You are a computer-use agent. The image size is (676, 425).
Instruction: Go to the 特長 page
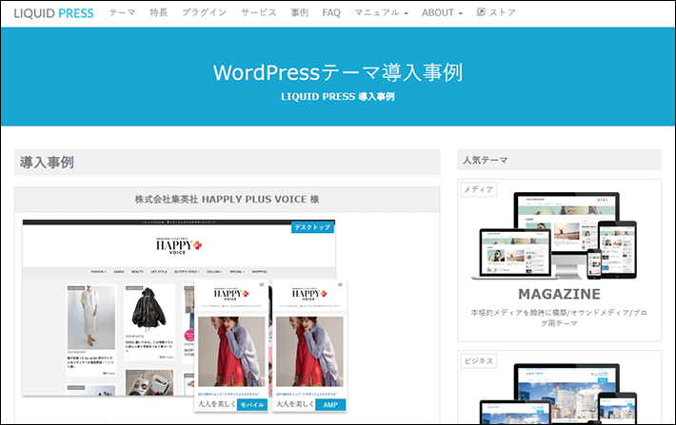click(x=159, y=13)
